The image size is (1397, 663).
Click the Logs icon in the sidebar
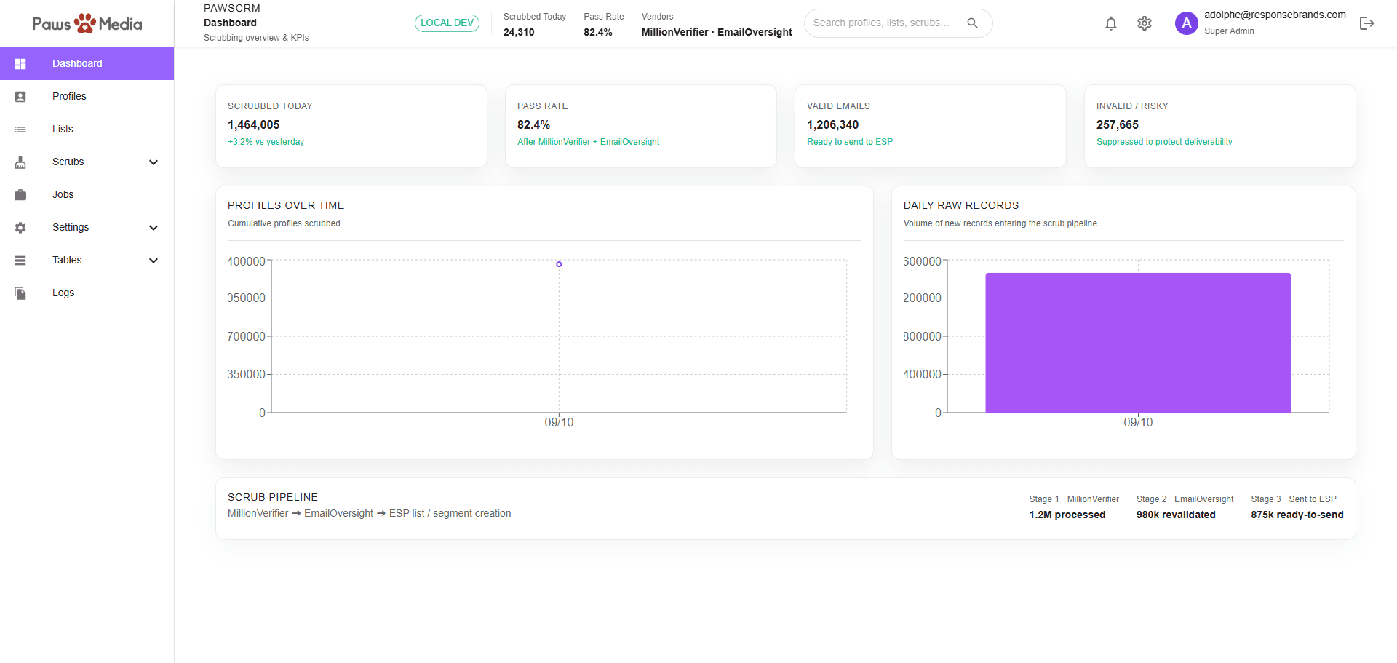[x=20, y=293]
